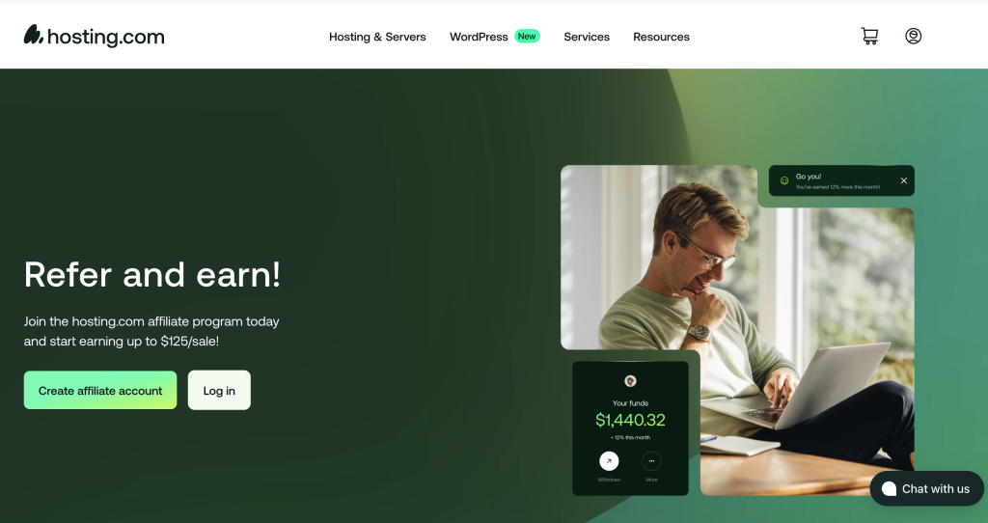Viewport: 988px width, 523px height.
Task: Click the $1,440.32 funds amount
Action: click(x=630, y=420)
